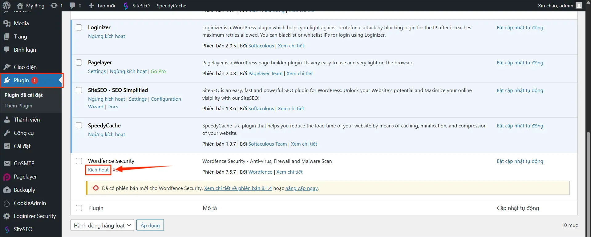Click the SiteSEO icon in top bar
The height and width of the screenshot is (237, 591).
126,6
